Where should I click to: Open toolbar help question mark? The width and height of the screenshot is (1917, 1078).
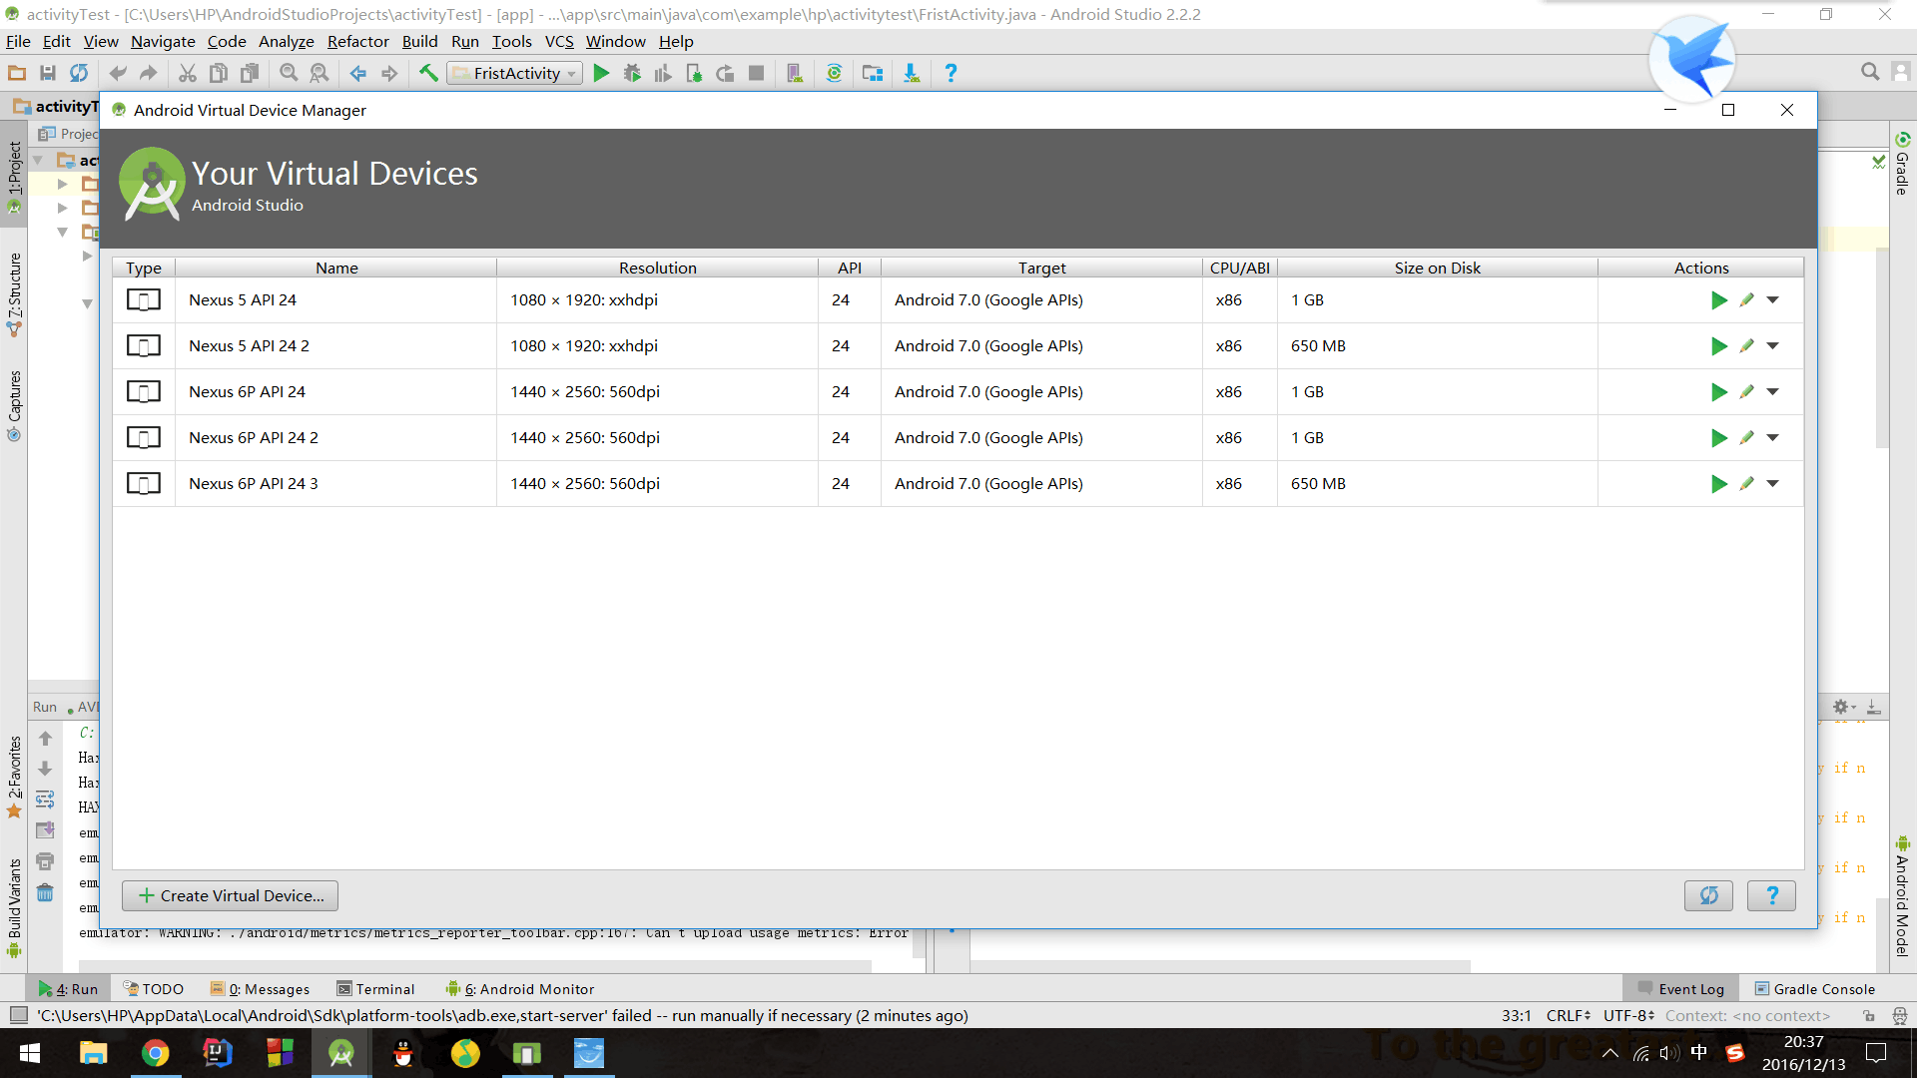click(951, 73)
